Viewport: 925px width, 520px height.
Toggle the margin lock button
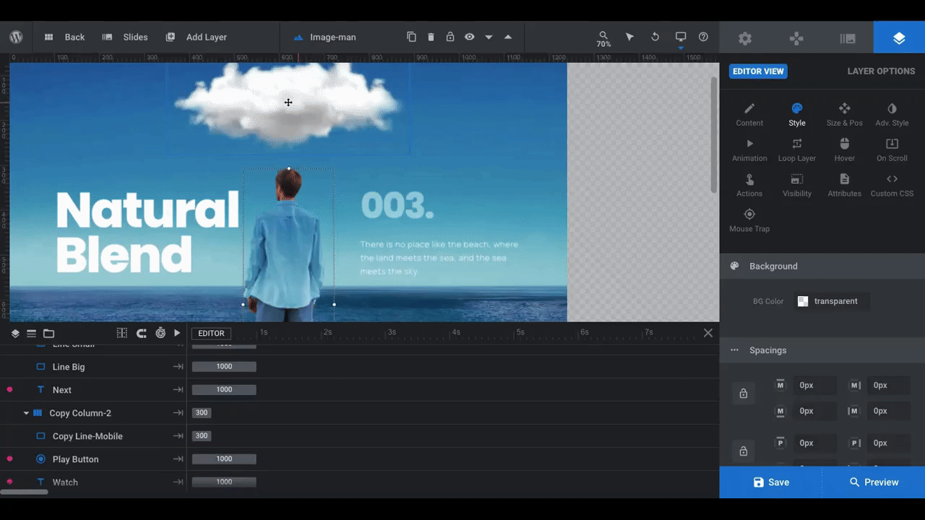(x=743, y=394)
